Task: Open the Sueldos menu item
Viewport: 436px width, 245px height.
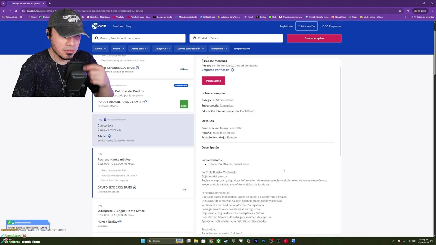Action: pyautogui.click(x=118, y=26)
